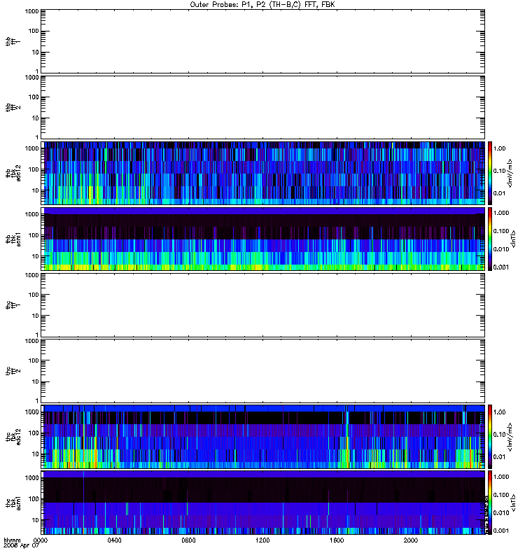Click the "thc fbk scm1" panel axis label

(13, 503)
